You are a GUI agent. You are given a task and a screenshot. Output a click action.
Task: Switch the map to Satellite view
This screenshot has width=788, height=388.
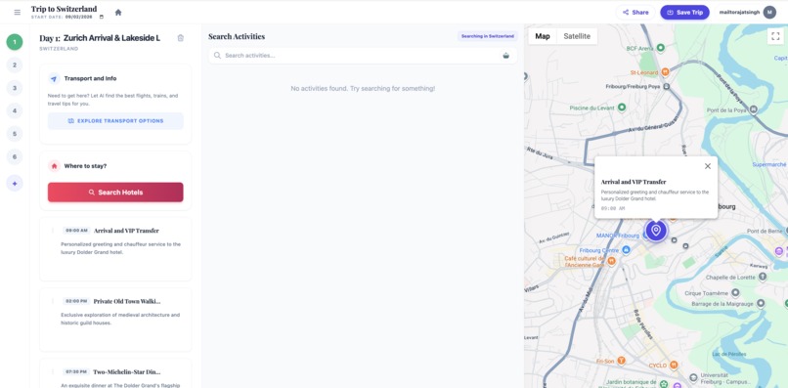(x=577, y=36)
